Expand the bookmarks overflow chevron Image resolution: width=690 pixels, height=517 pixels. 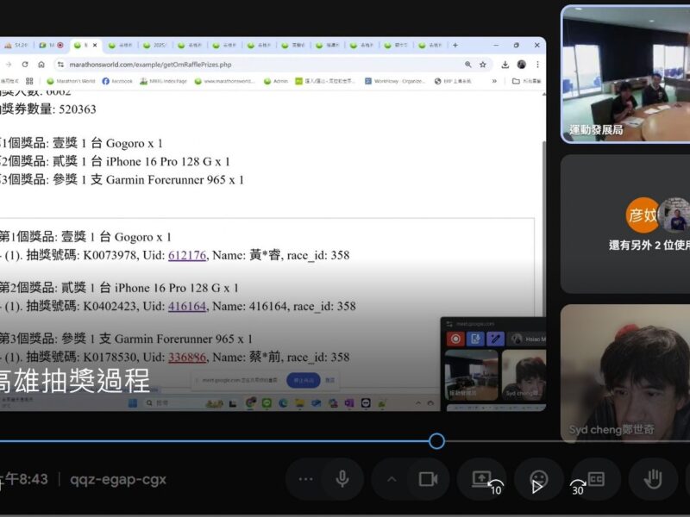tap(494, 81)
